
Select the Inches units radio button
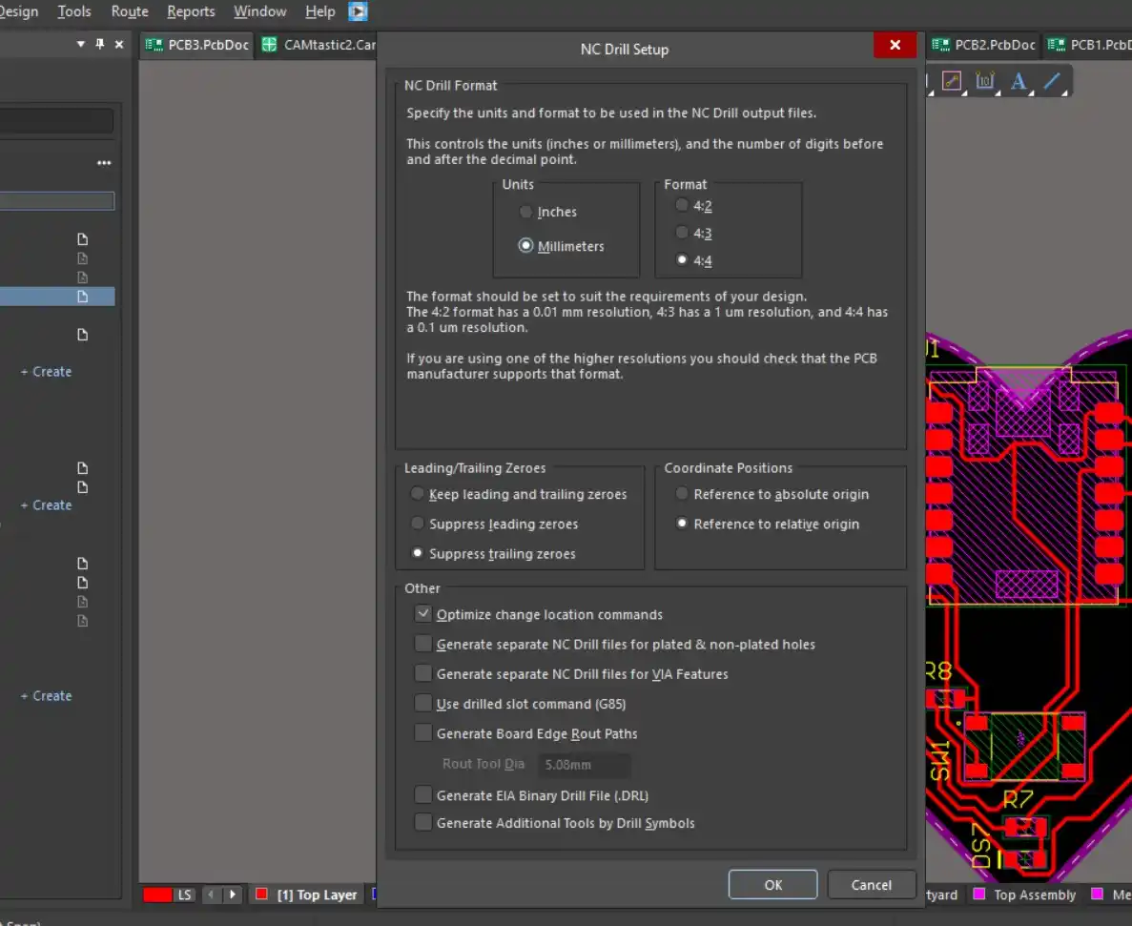point(525,211)
